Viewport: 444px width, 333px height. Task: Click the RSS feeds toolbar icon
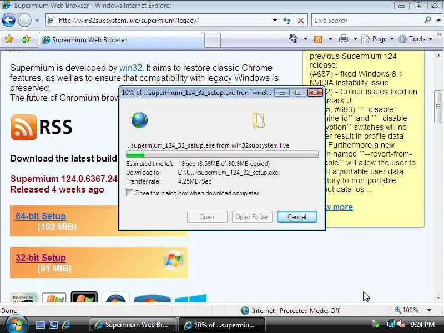tap(318, 39)
